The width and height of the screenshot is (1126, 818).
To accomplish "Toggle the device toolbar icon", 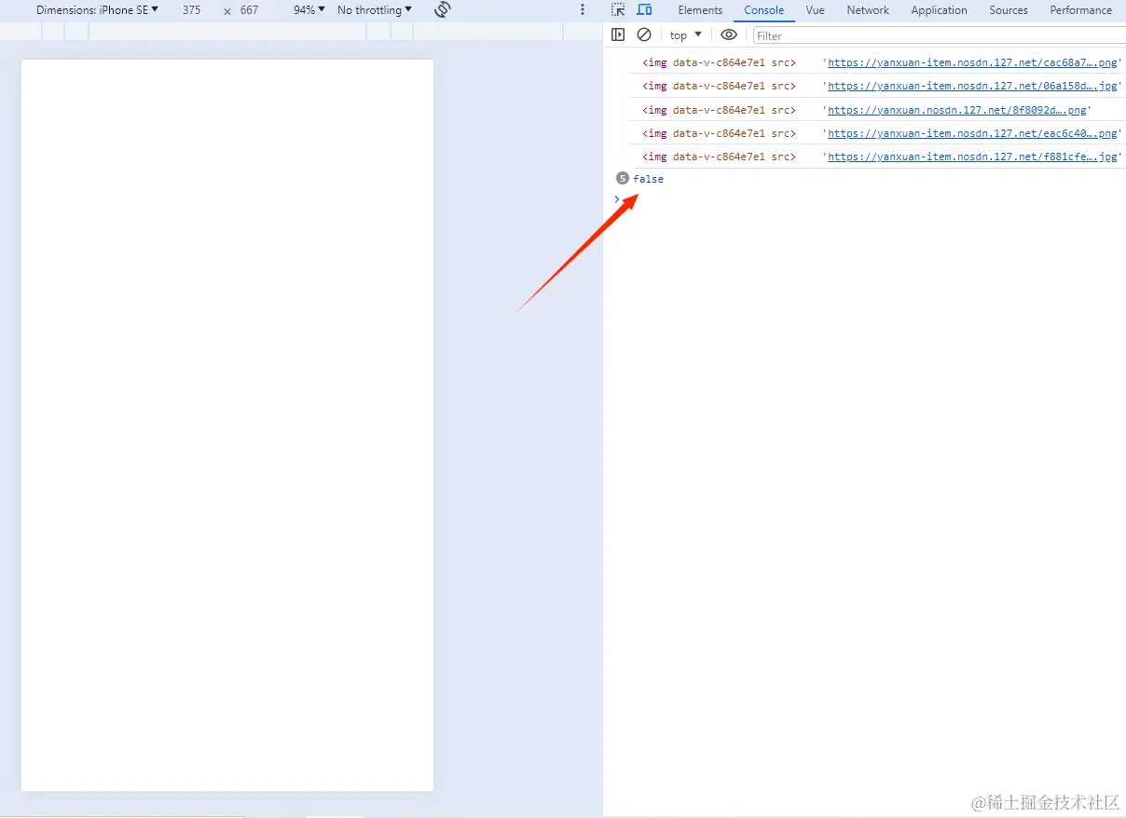I will (644, 9).
